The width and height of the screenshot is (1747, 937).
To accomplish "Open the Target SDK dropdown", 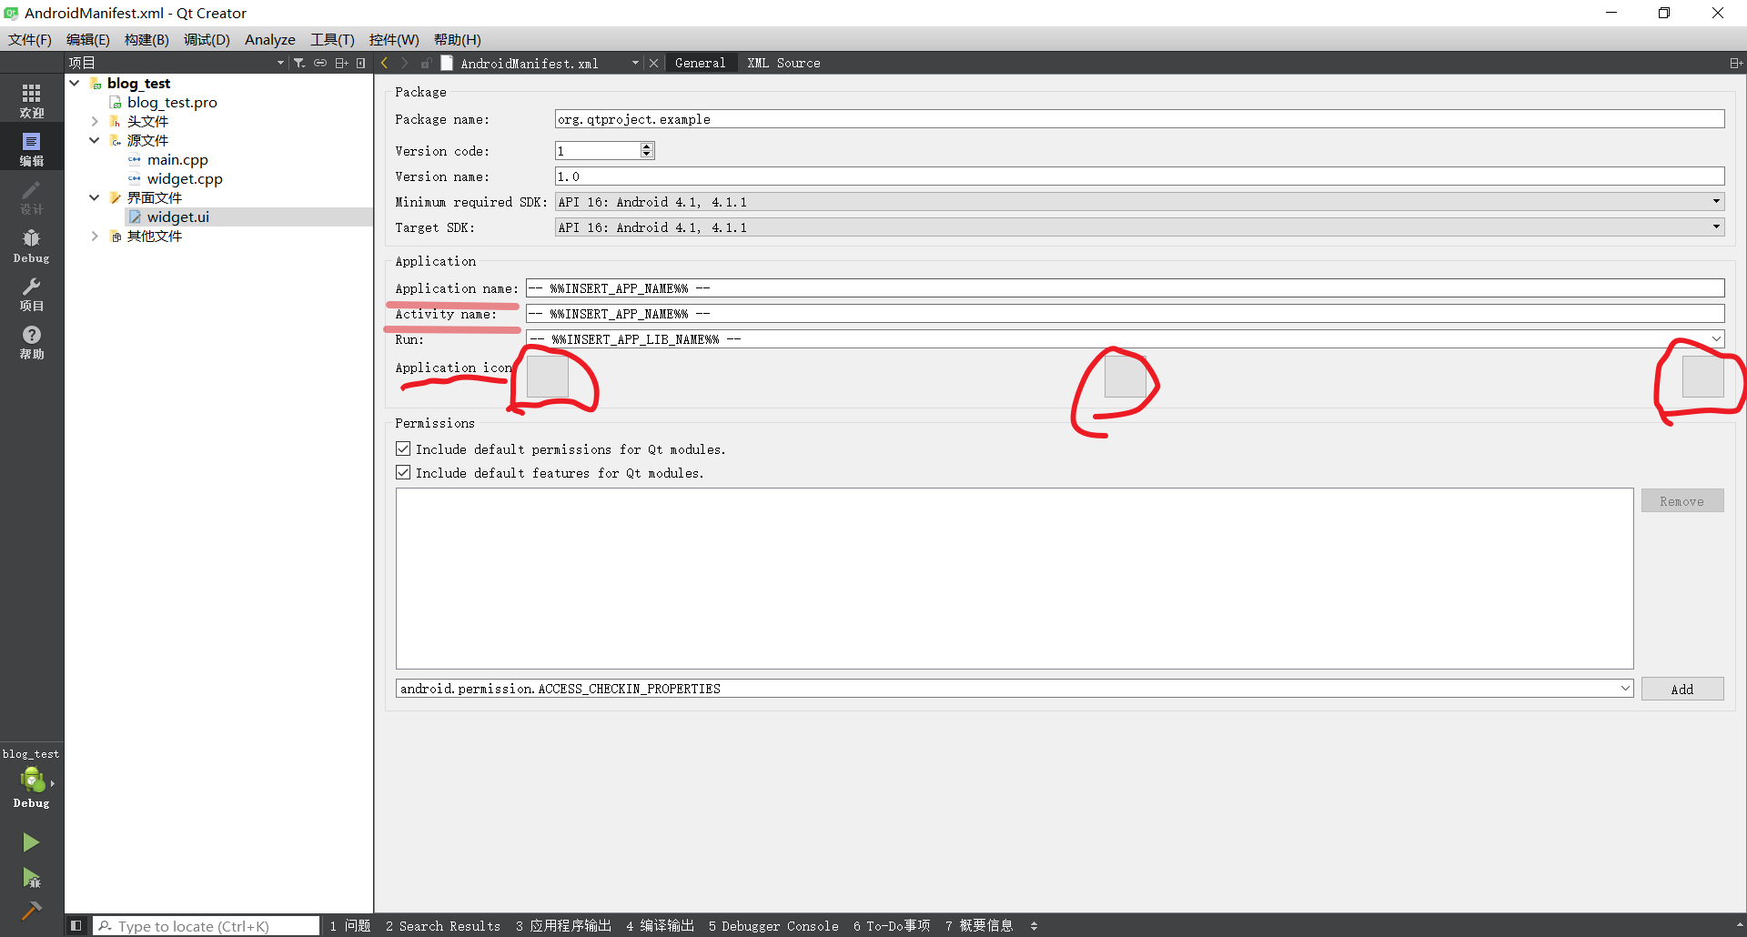I will [x=1140, y=227].
